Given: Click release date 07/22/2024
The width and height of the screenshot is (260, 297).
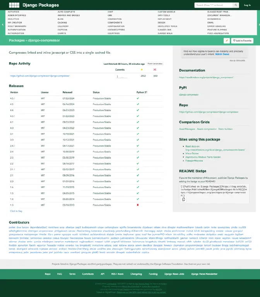Looking at the screenshot, I should pyautogui.click(x=68, y=98).
